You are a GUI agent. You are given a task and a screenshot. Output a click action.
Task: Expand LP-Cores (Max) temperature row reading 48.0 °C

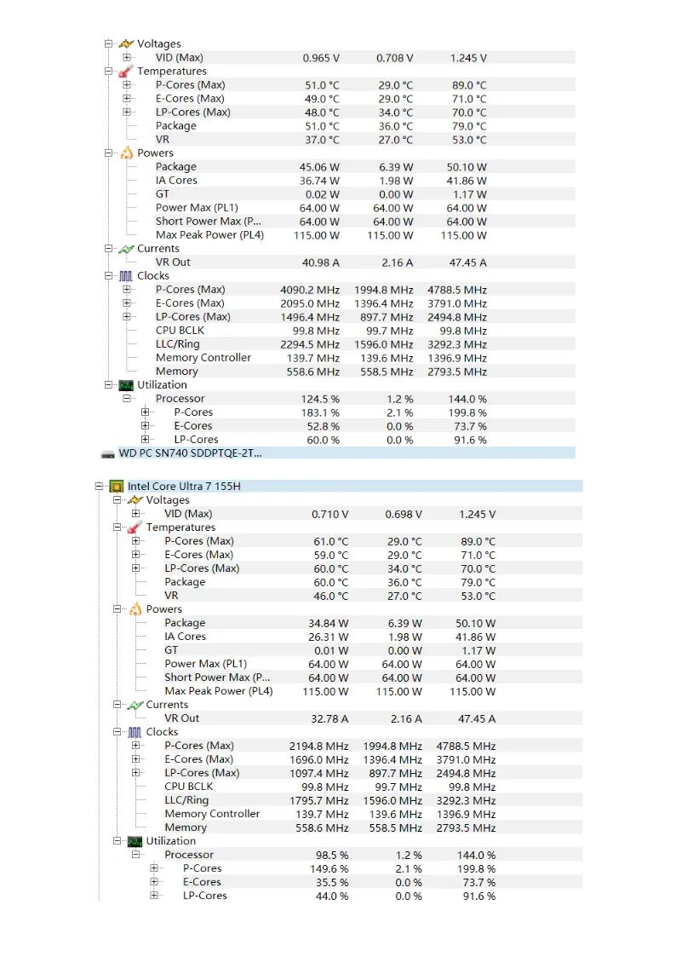pyautogui.click(x=127, y=112)
